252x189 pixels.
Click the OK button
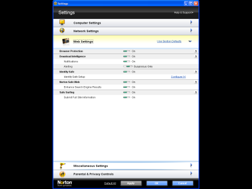point(157,183)
